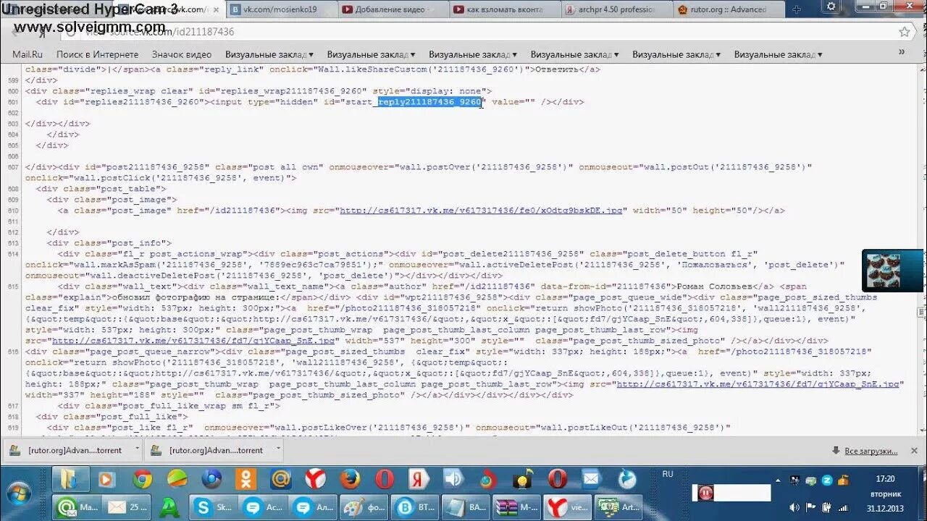Show more bookmarks with the chevron

point(902,53)
